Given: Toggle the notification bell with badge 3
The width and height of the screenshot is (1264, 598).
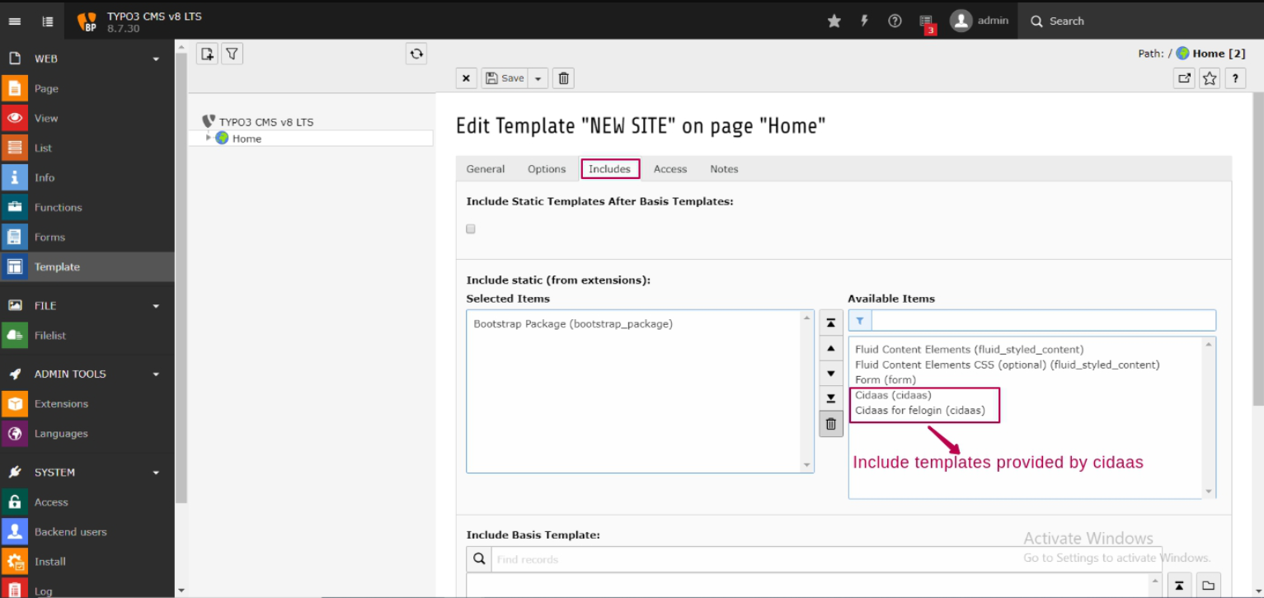Looking at the screenshot, I should [925, 21].
